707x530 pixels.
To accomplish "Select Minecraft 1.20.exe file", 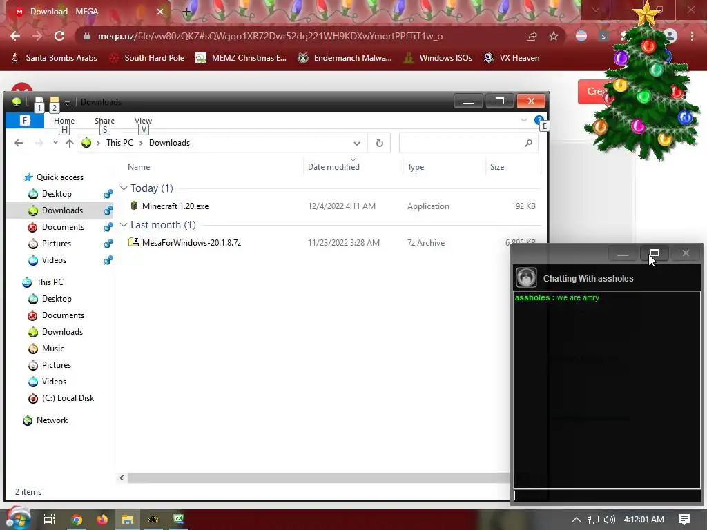I will coord(175,206).
